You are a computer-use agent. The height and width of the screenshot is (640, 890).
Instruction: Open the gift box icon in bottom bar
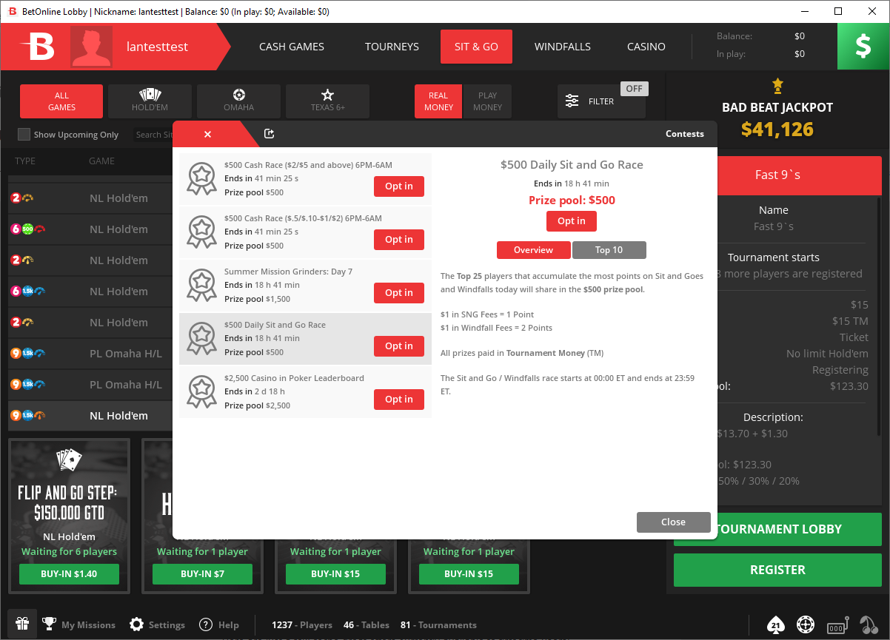(22, 624)
